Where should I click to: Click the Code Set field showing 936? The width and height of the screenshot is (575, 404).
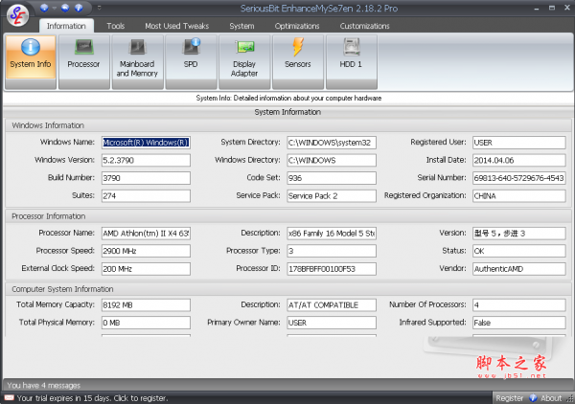coord(332,178)
